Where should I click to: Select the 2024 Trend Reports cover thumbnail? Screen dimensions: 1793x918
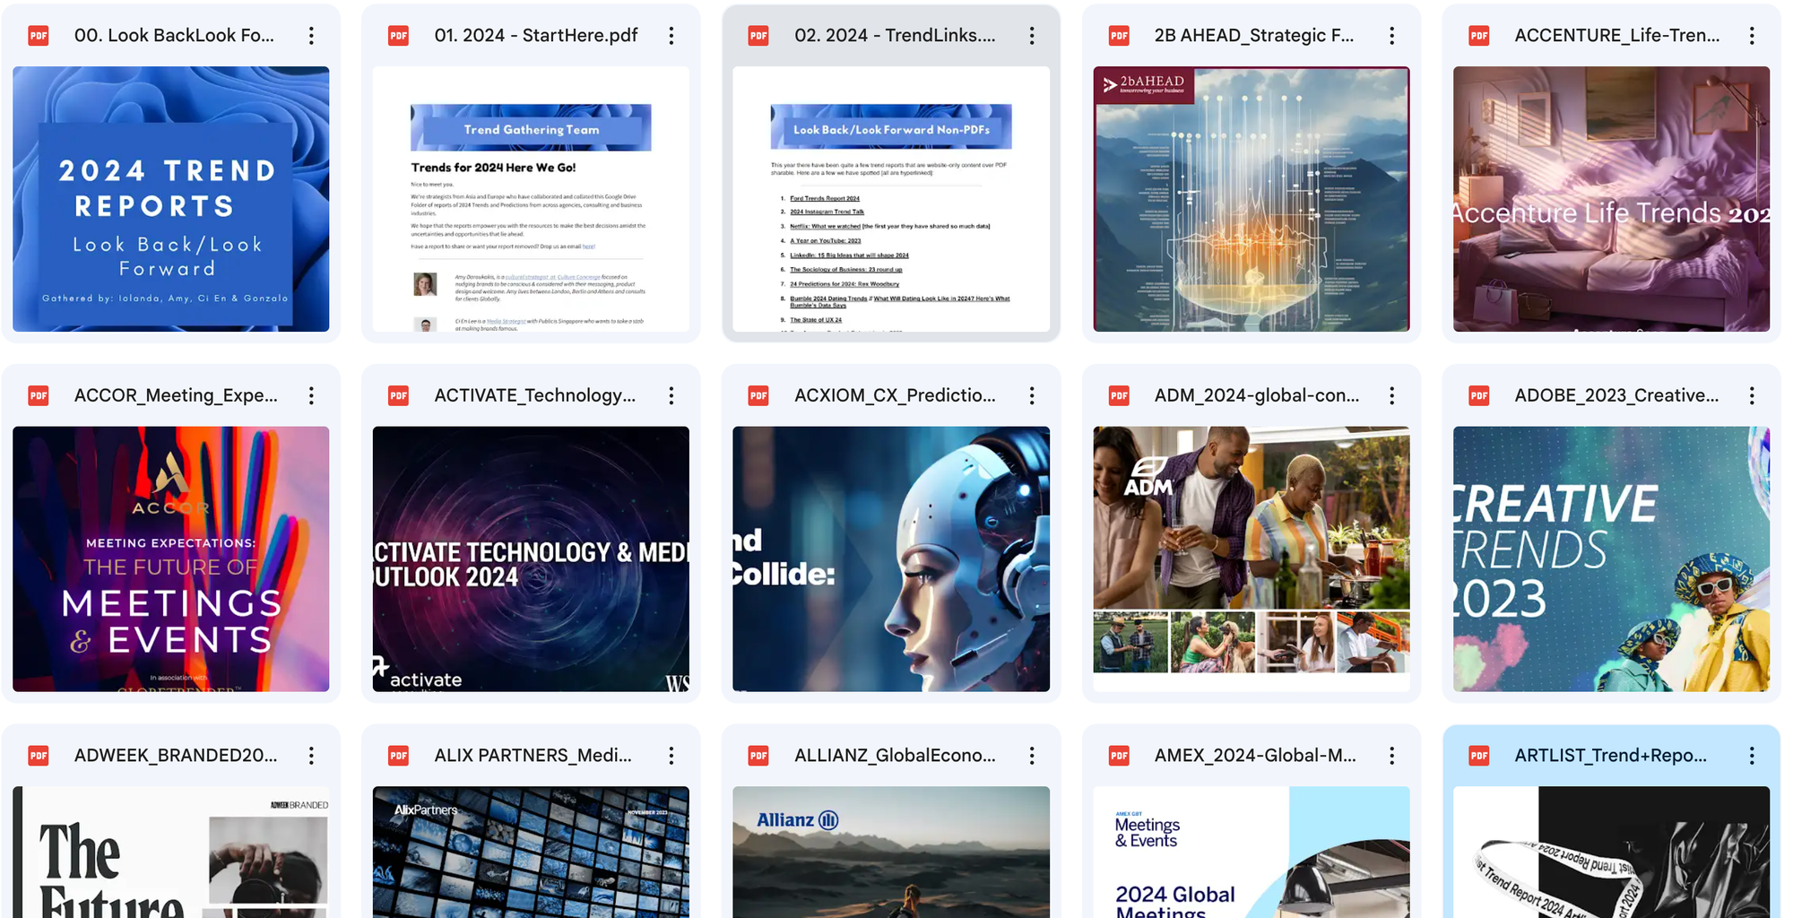tap(171, 199)
